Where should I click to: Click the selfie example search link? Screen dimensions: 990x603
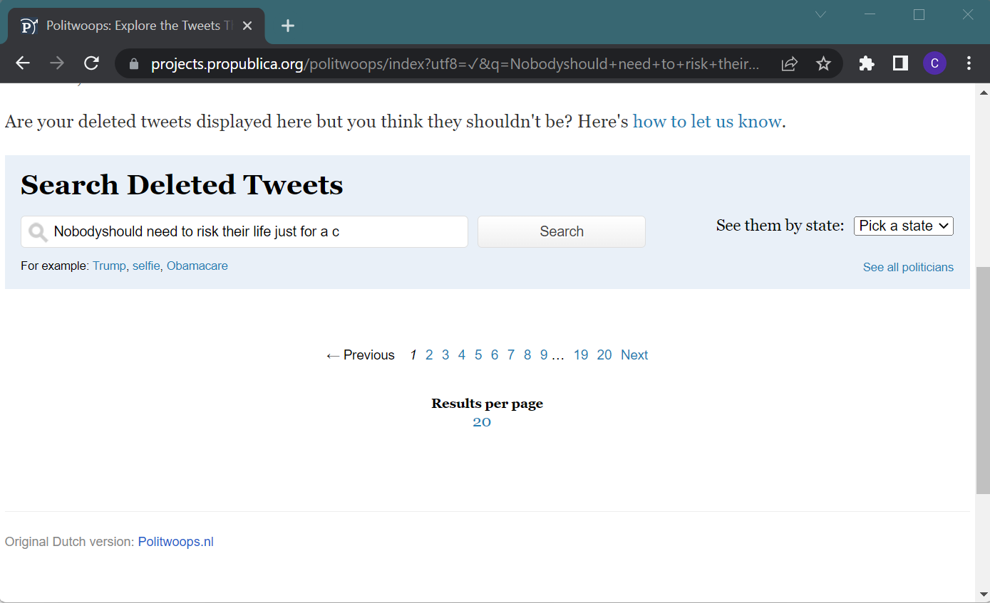click(x=146, y=266)
